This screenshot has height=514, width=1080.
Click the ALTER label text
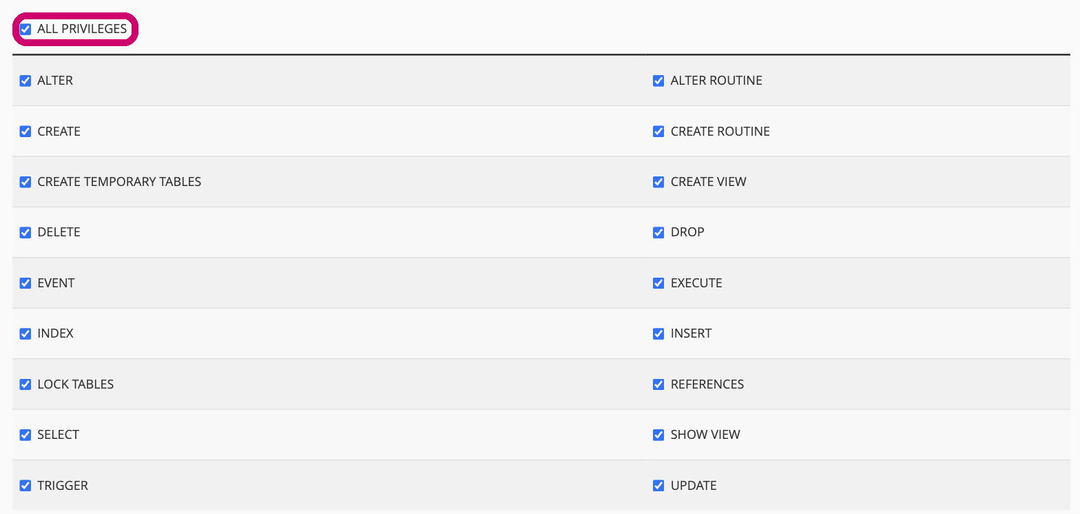55,81
